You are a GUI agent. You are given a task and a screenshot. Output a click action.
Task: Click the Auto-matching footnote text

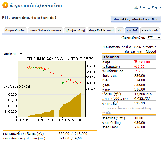coord(126,110)
